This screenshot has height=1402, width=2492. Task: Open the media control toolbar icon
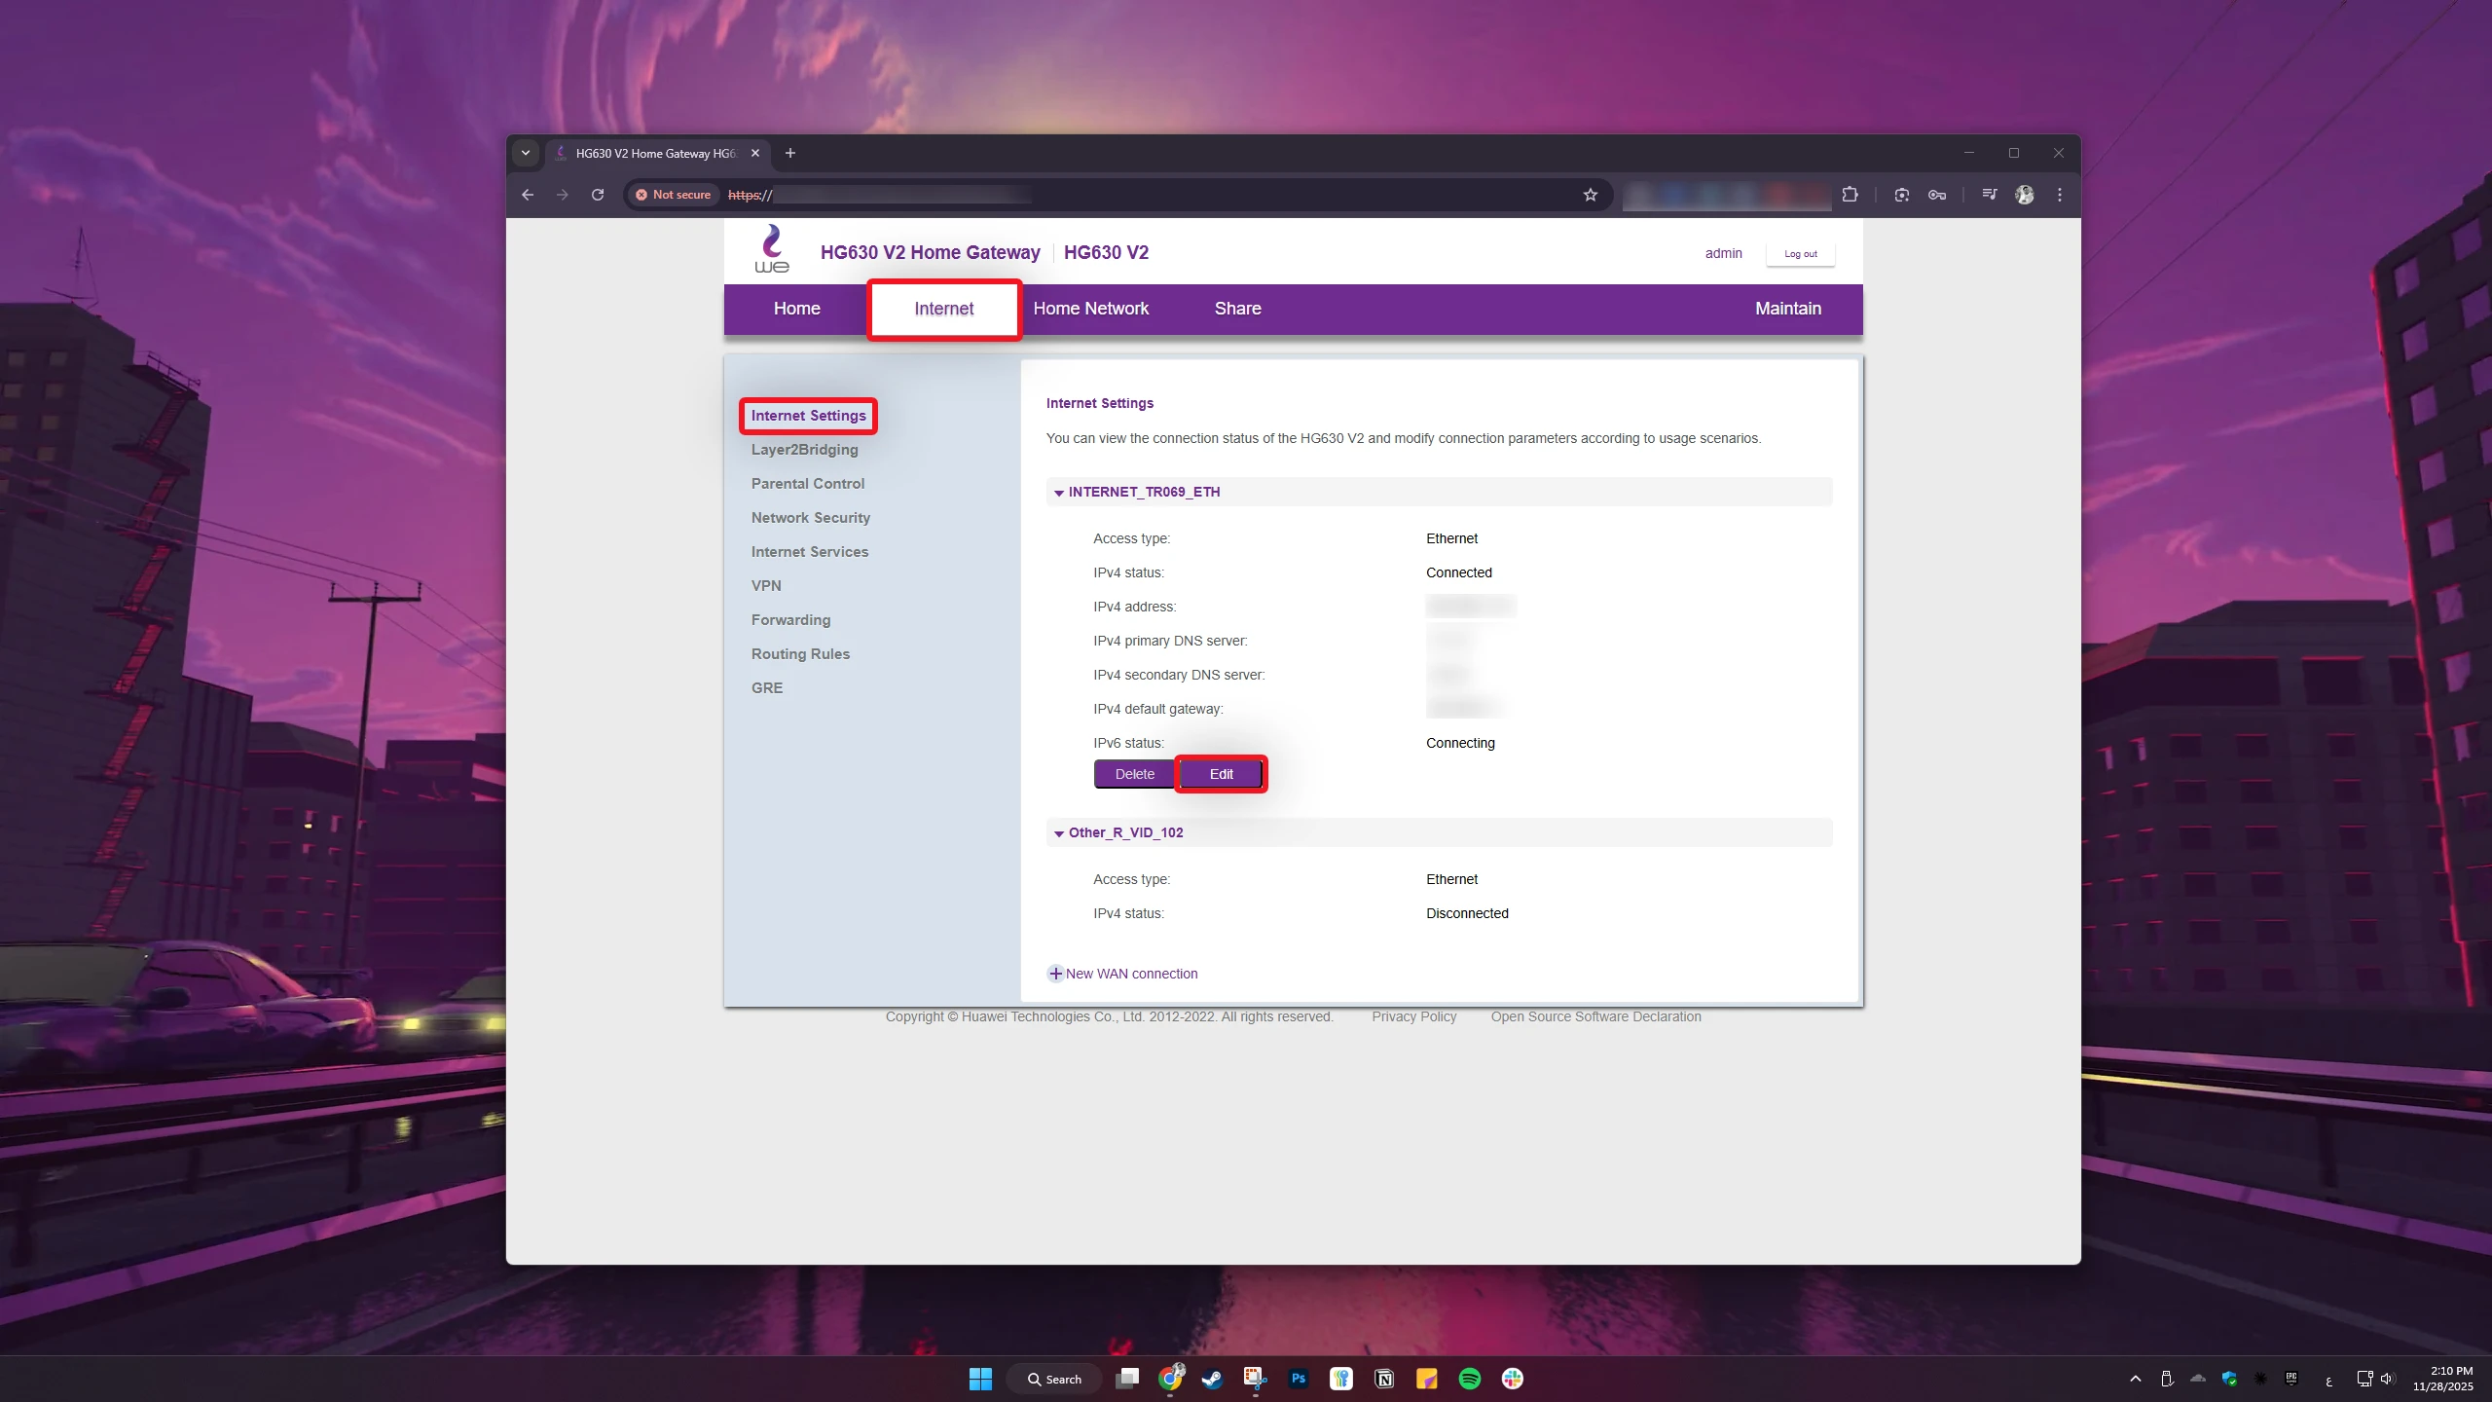1989,195
